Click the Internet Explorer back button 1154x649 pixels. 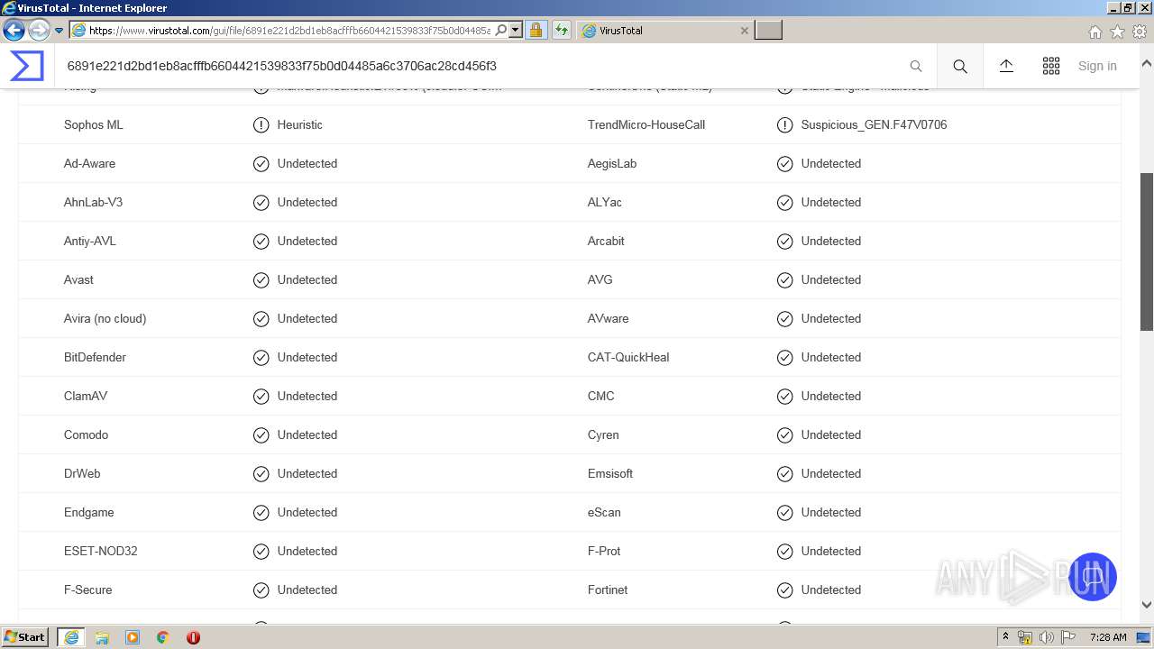(x=14, y=30)
